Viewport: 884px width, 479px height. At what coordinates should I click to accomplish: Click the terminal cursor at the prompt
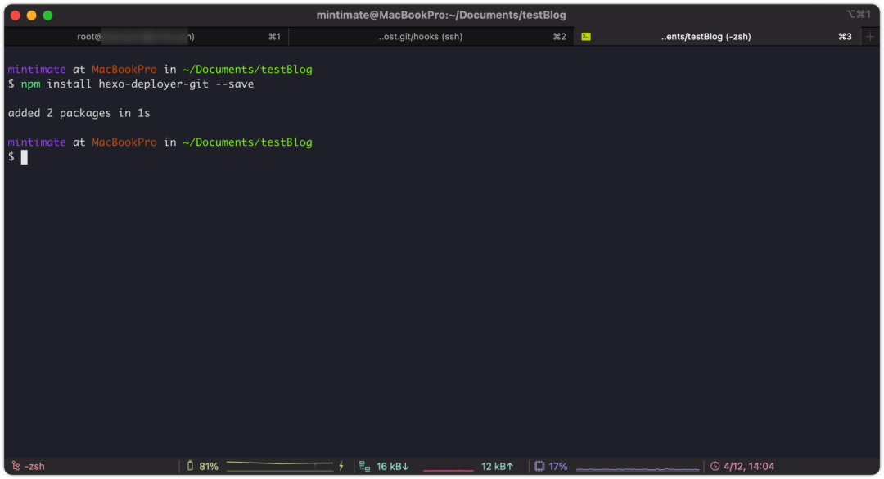tap(25, 157)
